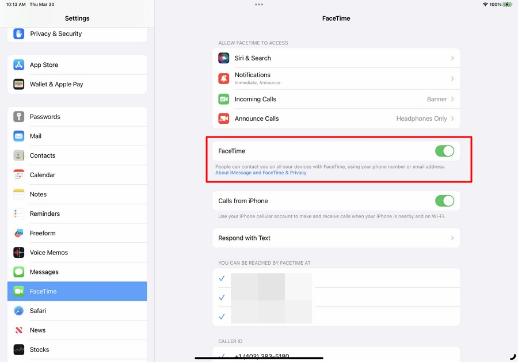Screen dimensions: 518x362
Task: Tap the Notifications bell icon
Action: 224,79
